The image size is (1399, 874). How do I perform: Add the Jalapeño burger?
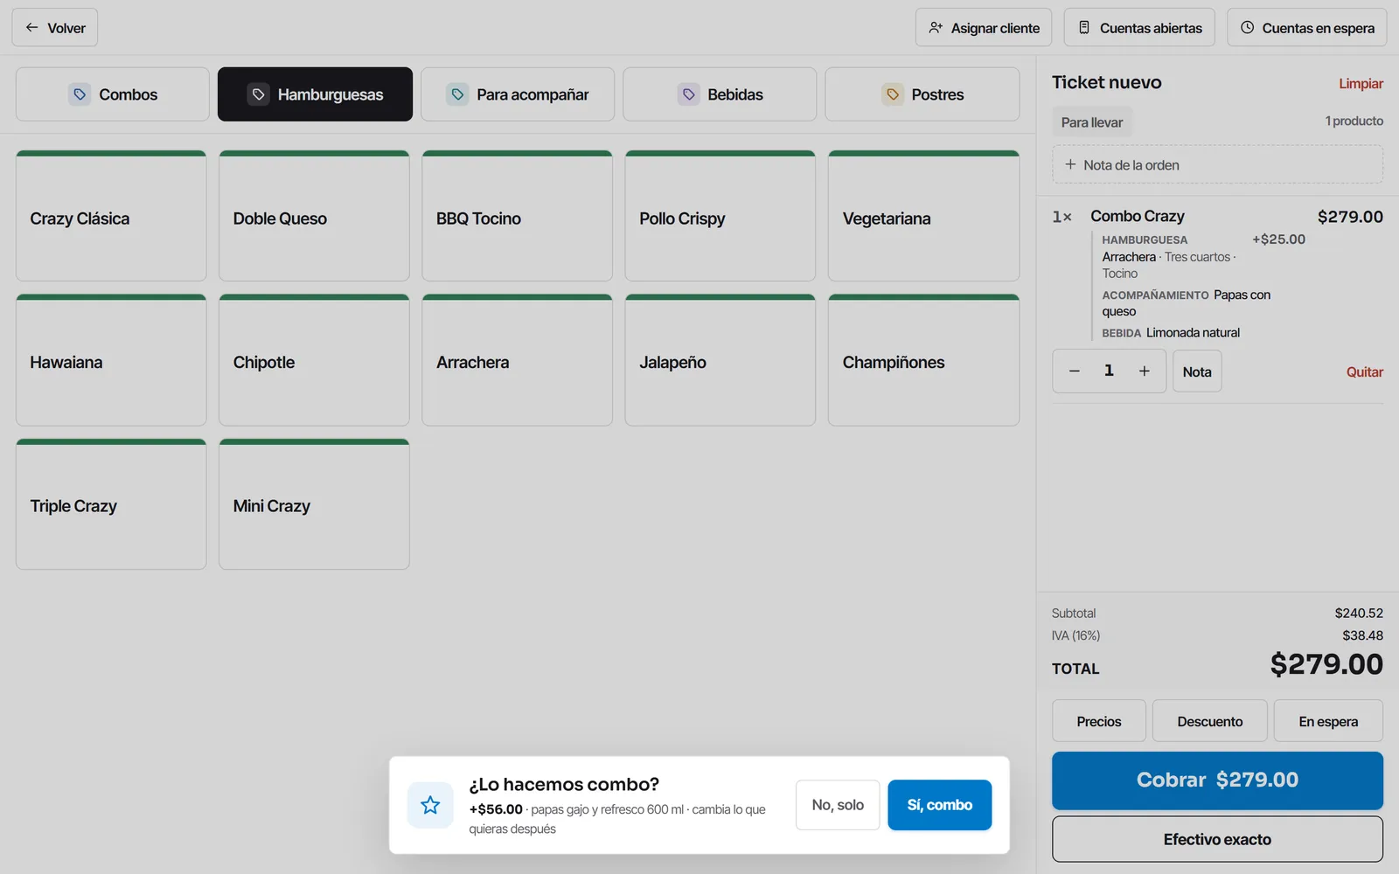[x=720, y=360]
